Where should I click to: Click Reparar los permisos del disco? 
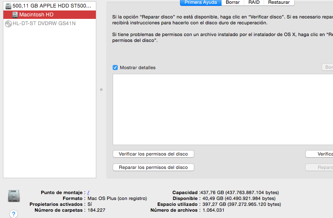[153, 167]
